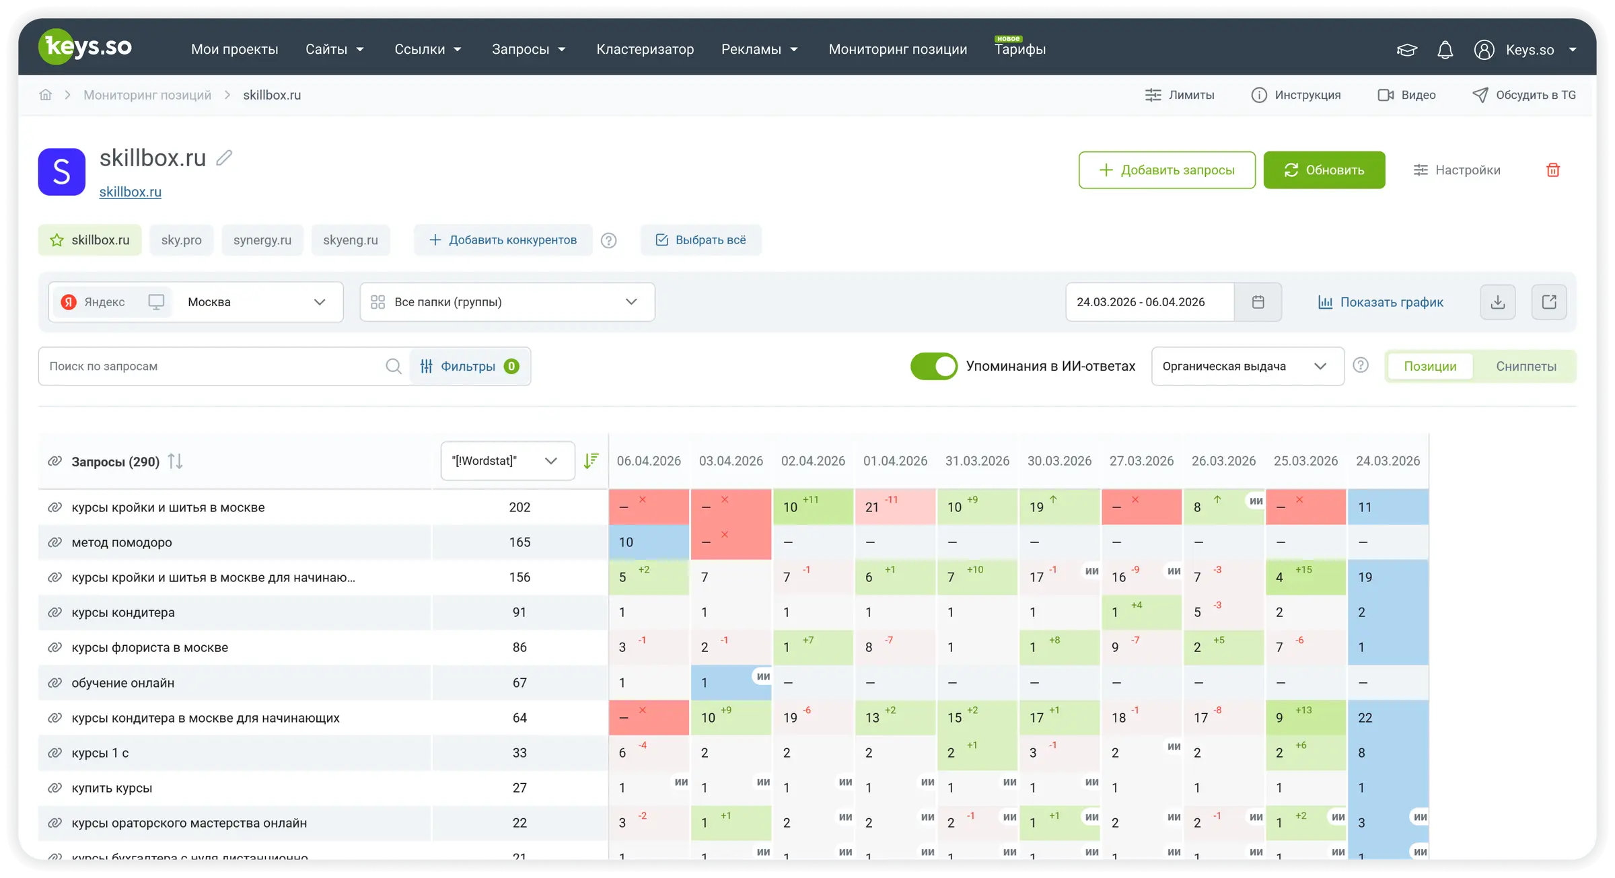Toggle skillbox.ru competitor chip
This screenshot has height=878, width=1615.
(x=90, y=240)
